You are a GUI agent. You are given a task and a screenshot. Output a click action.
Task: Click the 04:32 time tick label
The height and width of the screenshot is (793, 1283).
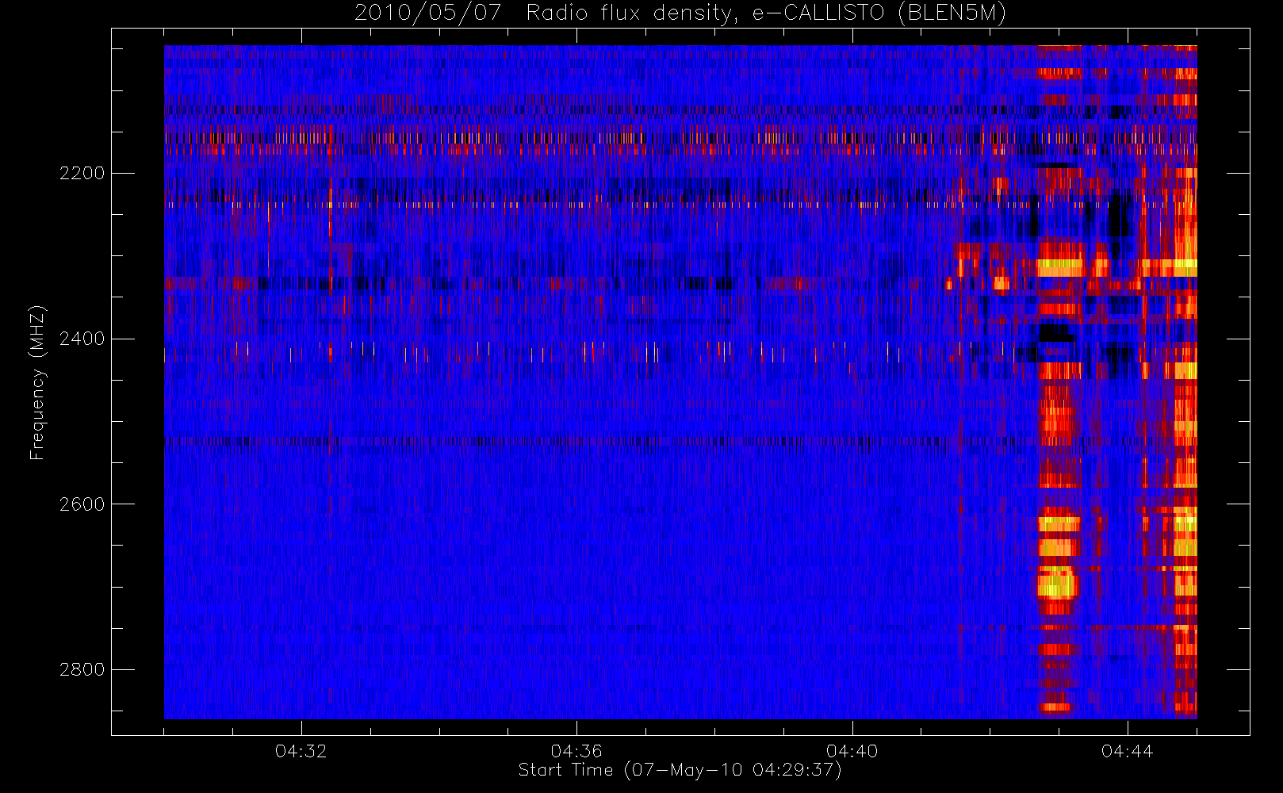pos(301,751)
